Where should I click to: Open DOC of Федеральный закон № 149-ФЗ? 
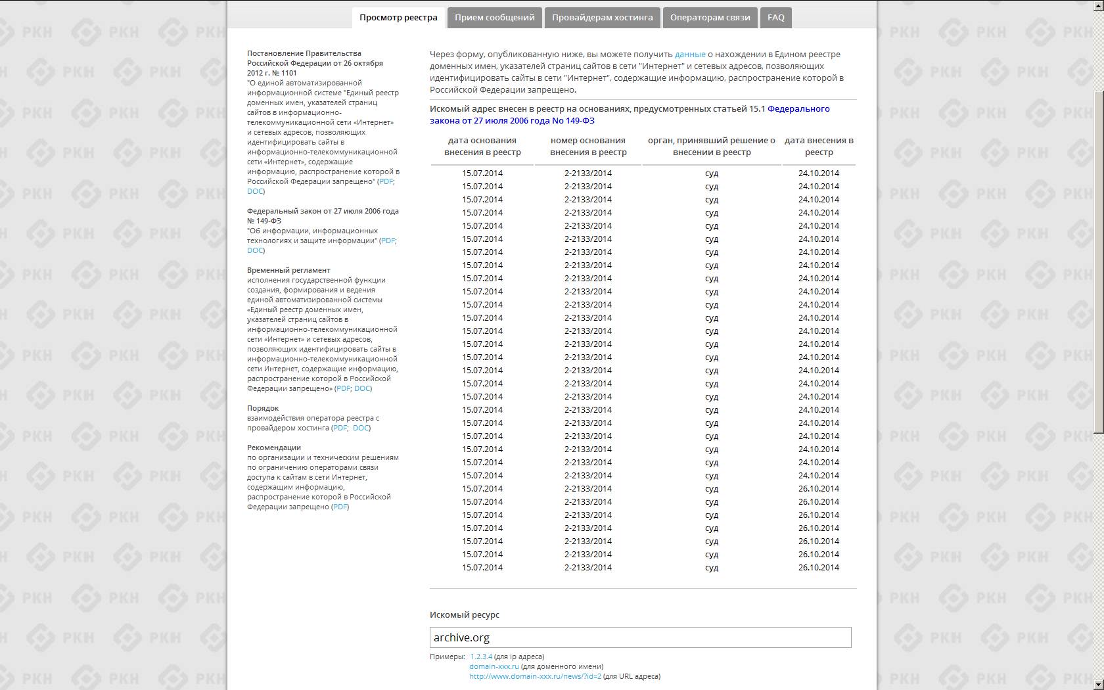coord(255,250)
